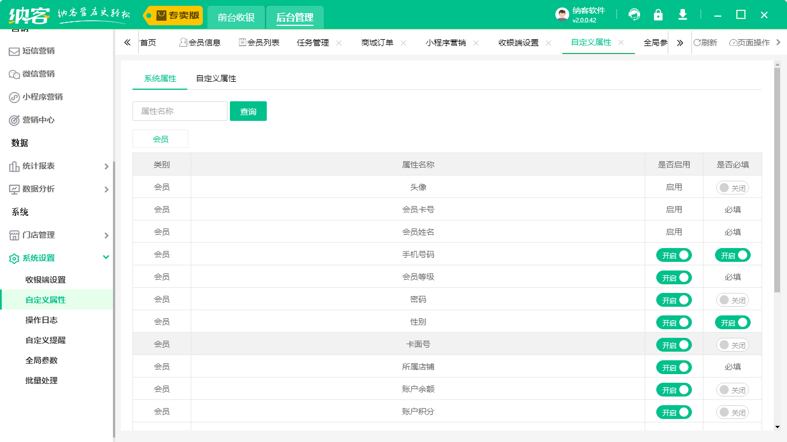Open the 会员列表 tab
Image resolution: width=787 pixels, height=442 pixels.
pos(259,43)
